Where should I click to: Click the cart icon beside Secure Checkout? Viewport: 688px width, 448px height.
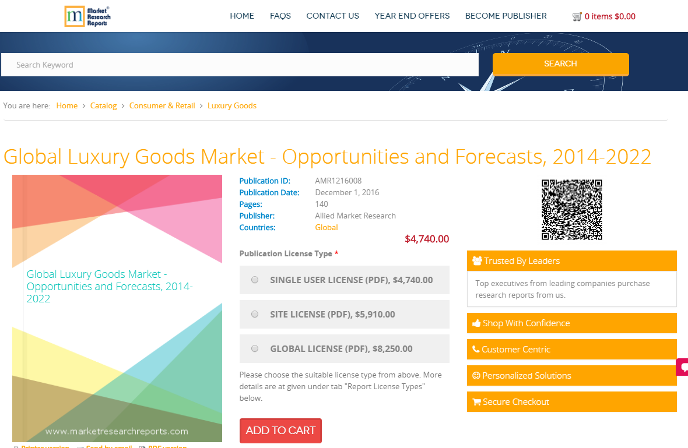point(476,402)
